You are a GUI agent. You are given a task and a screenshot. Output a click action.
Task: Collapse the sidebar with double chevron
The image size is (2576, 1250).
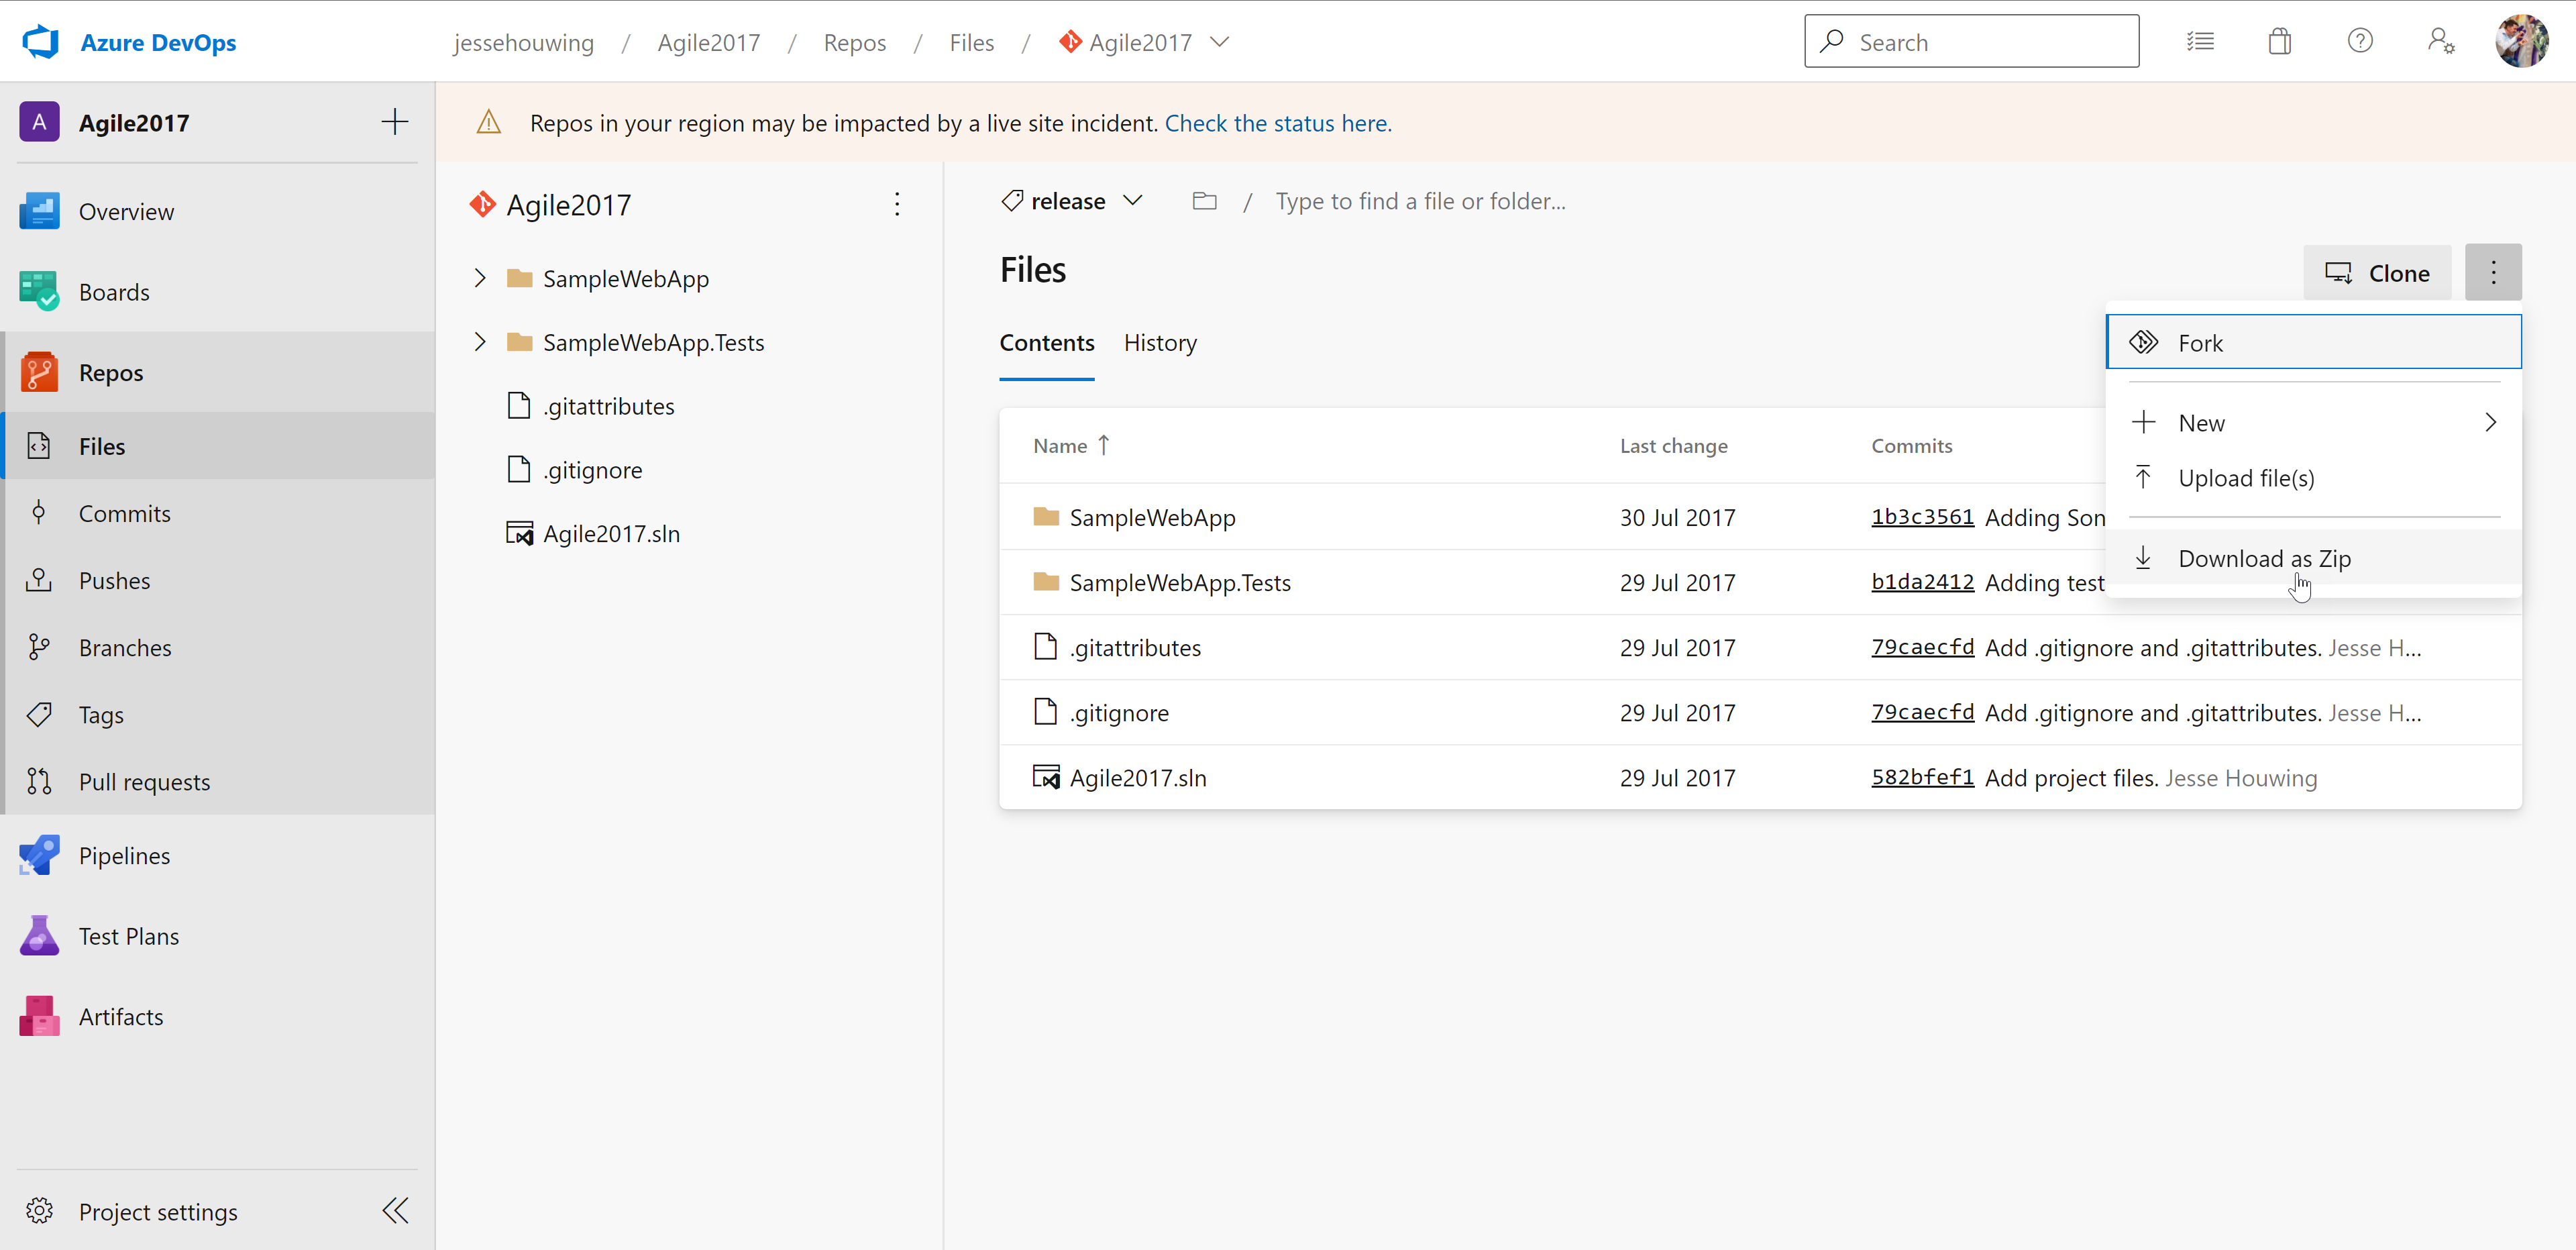tap(395, 1211)
